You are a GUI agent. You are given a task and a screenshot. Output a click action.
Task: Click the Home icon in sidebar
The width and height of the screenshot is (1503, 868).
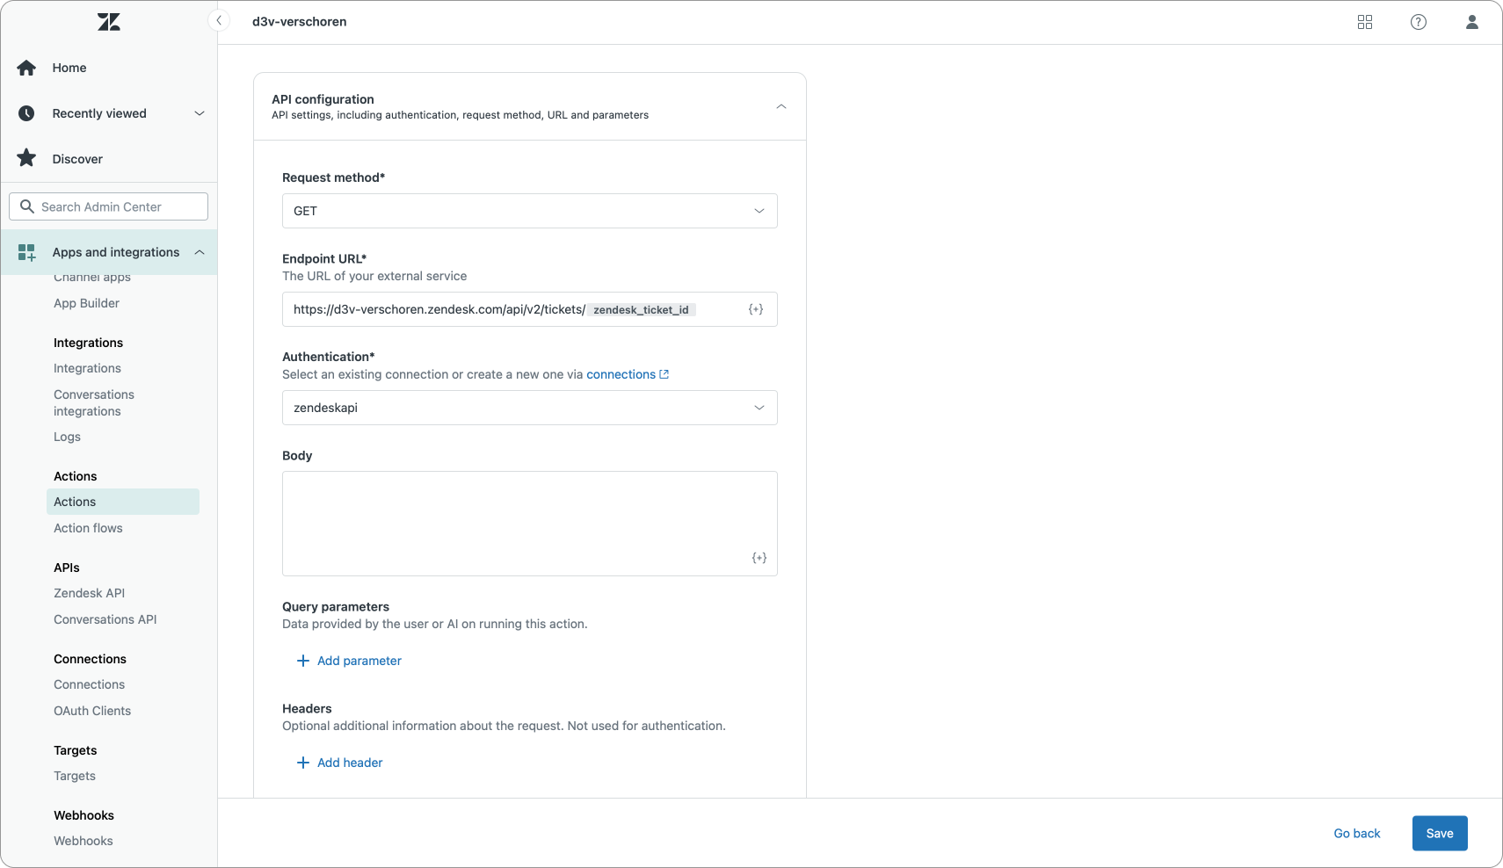(x=27, y=68)
